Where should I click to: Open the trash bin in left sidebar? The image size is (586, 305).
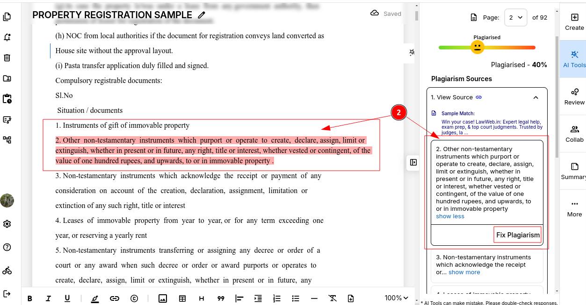[7, 58]
